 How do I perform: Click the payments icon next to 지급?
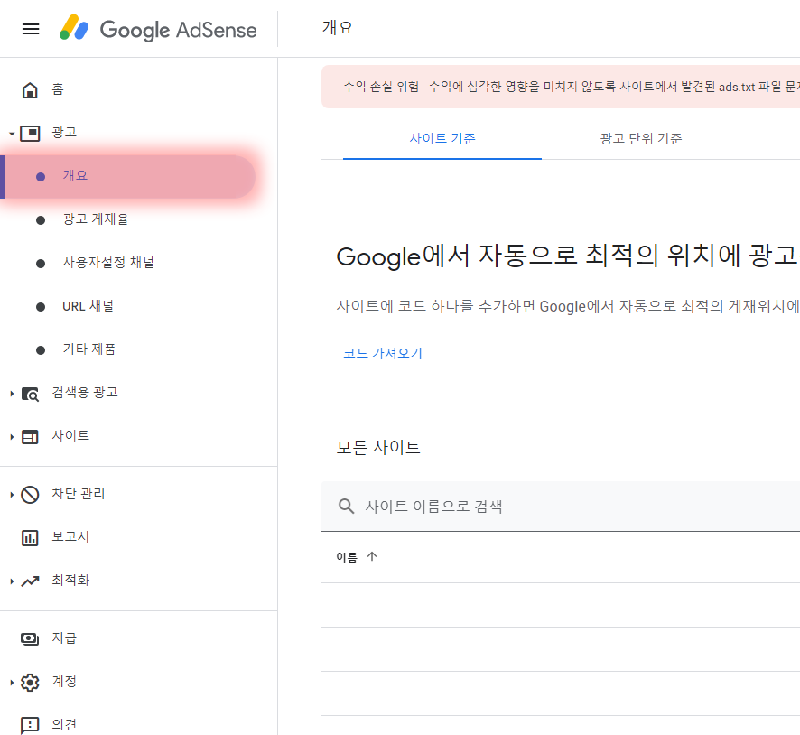pos(30,638)
